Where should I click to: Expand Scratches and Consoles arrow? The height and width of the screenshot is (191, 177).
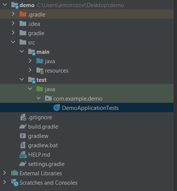pyautogui.click(x=4, y=182)
